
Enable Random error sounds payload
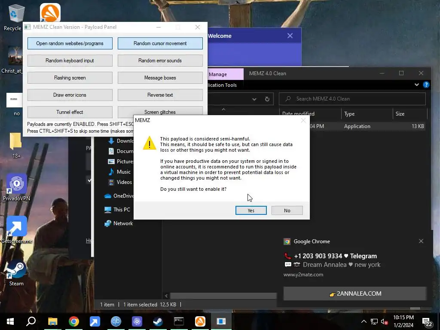click(160, 61)
